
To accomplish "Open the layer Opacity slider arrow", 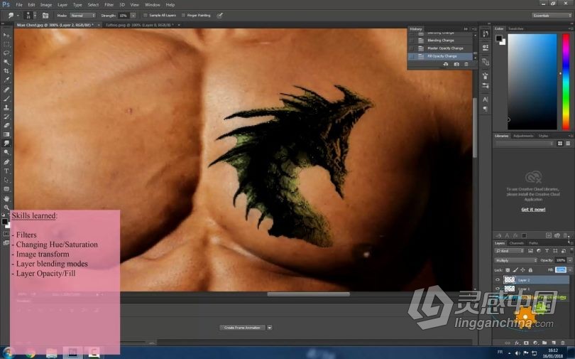I will click(569, 260).
